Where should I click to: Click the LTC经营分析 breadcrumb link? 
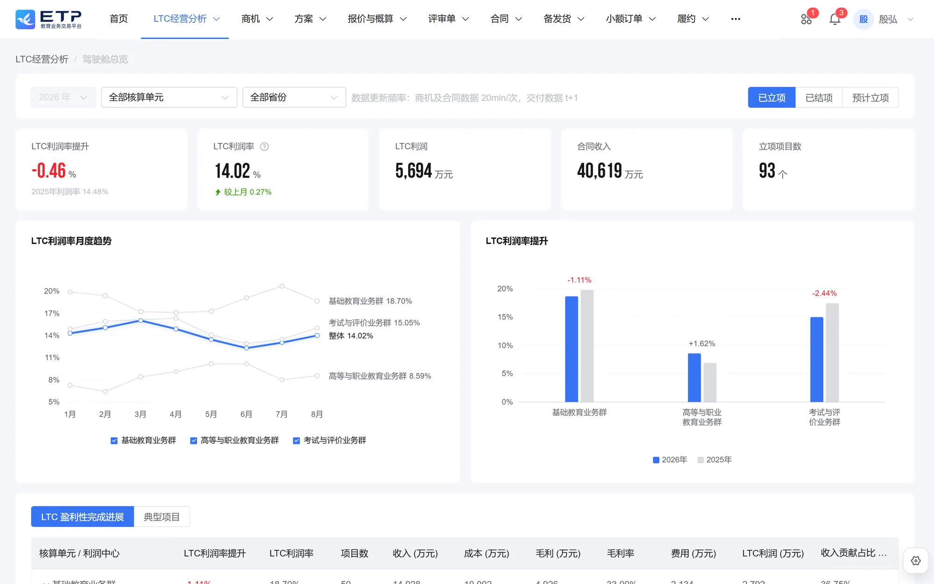tap(42, 59)
